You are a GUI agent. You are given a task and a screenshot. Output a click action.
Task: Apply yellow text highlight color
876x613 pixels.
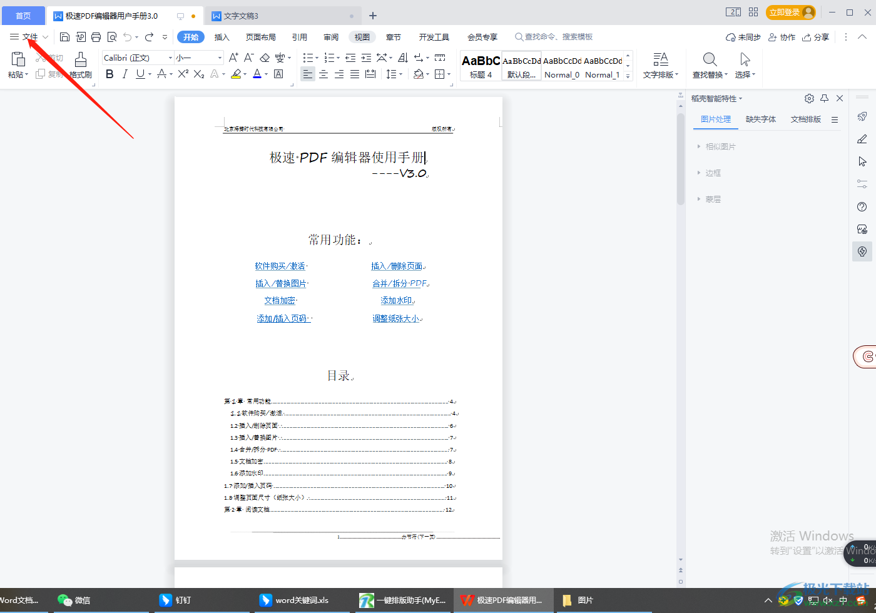236,74
